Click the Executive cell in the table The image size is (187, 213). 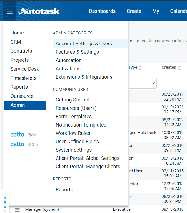tap(122, 209)
